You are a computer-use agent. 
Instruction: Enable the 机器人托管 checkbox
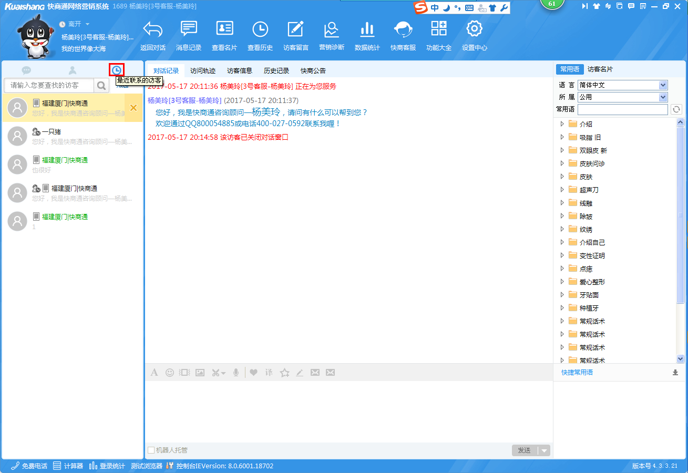click(151, 450)
